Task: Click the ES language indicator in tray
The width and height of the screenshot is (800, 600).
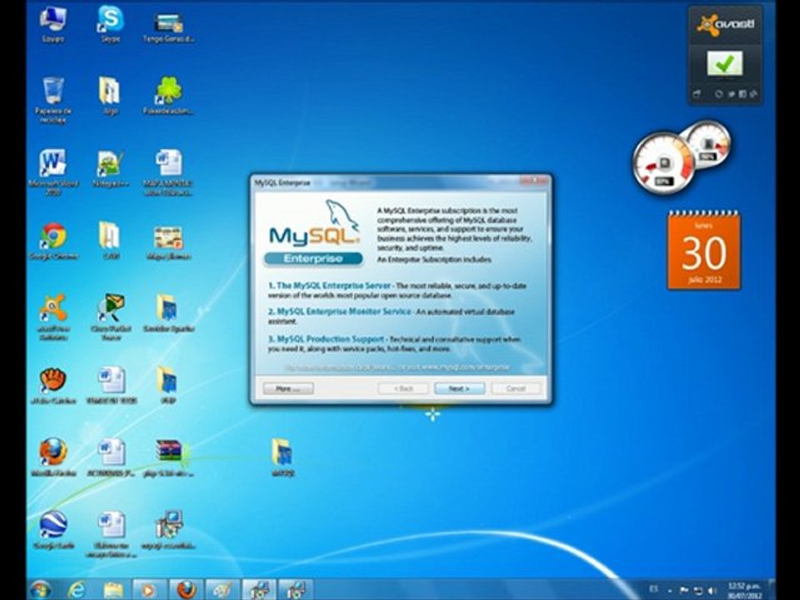Action: pyautogui.click(x=654, y=589)
